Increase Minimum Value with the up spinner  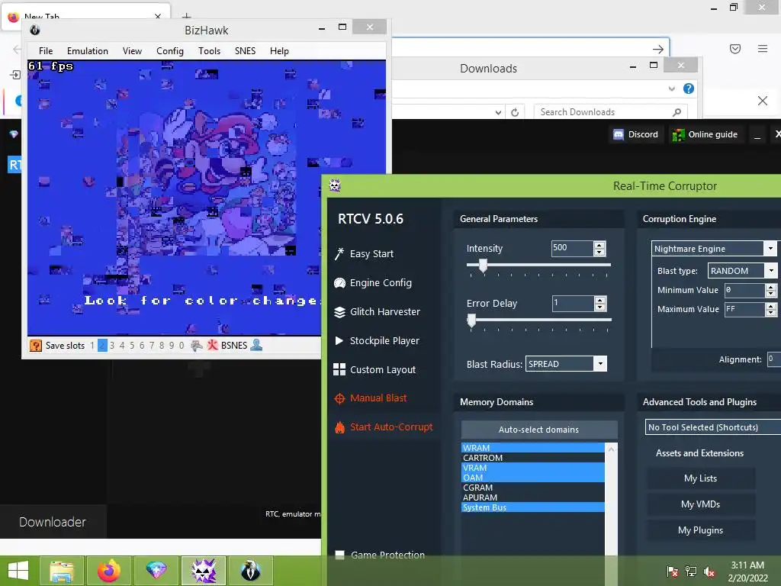click(x=771, y=287)
